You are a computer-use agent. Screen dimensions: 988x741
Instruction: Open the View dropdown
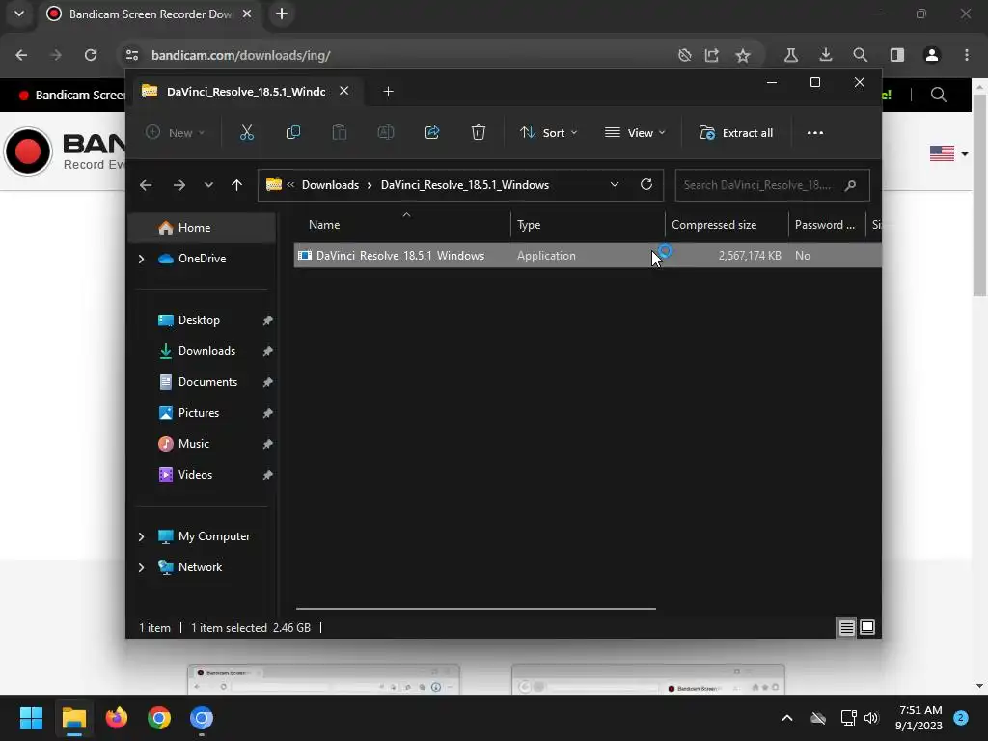(x=635, y=133)
